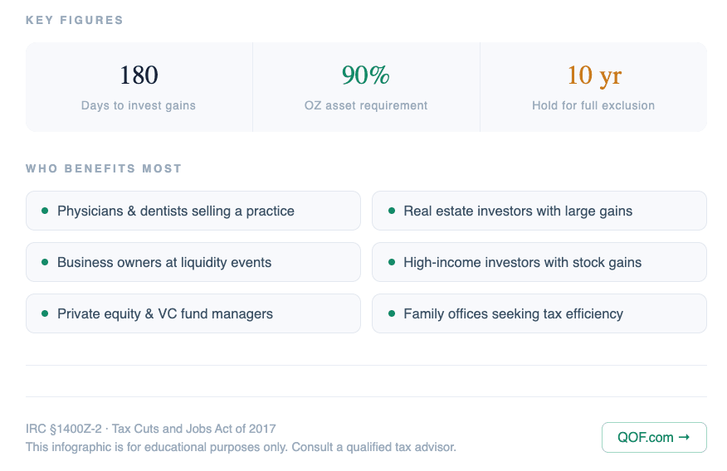Click the green 90% figure

366,75
